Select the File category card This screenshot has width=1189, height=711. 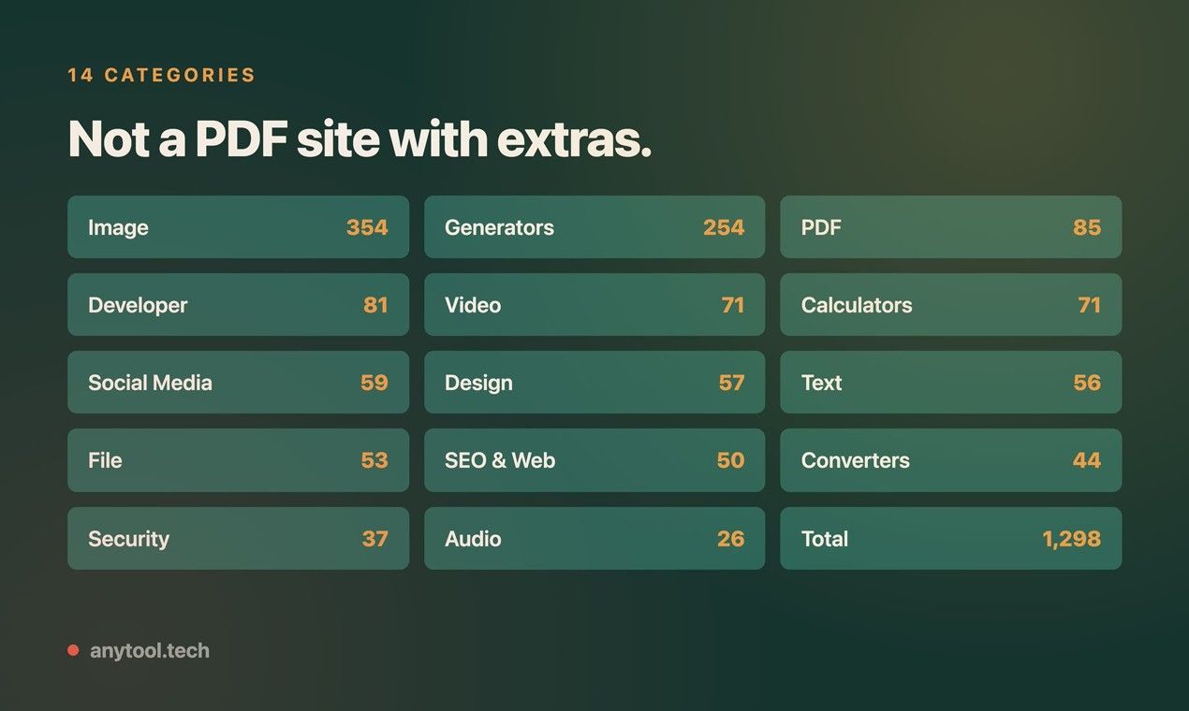[x=238, y=460]
